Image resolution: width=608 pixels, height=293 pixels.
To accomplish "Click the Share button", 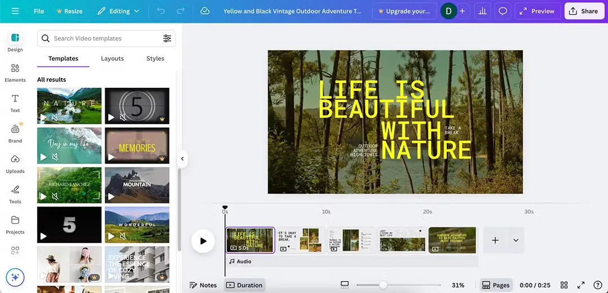I will click(584, 11).
